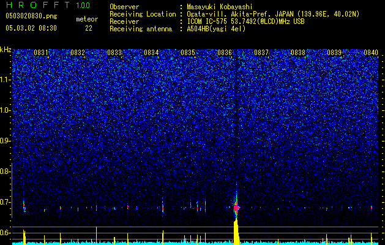Click the 0839 time marker
The height and width of the screenshot is (245, 385).
pos(334,53)
